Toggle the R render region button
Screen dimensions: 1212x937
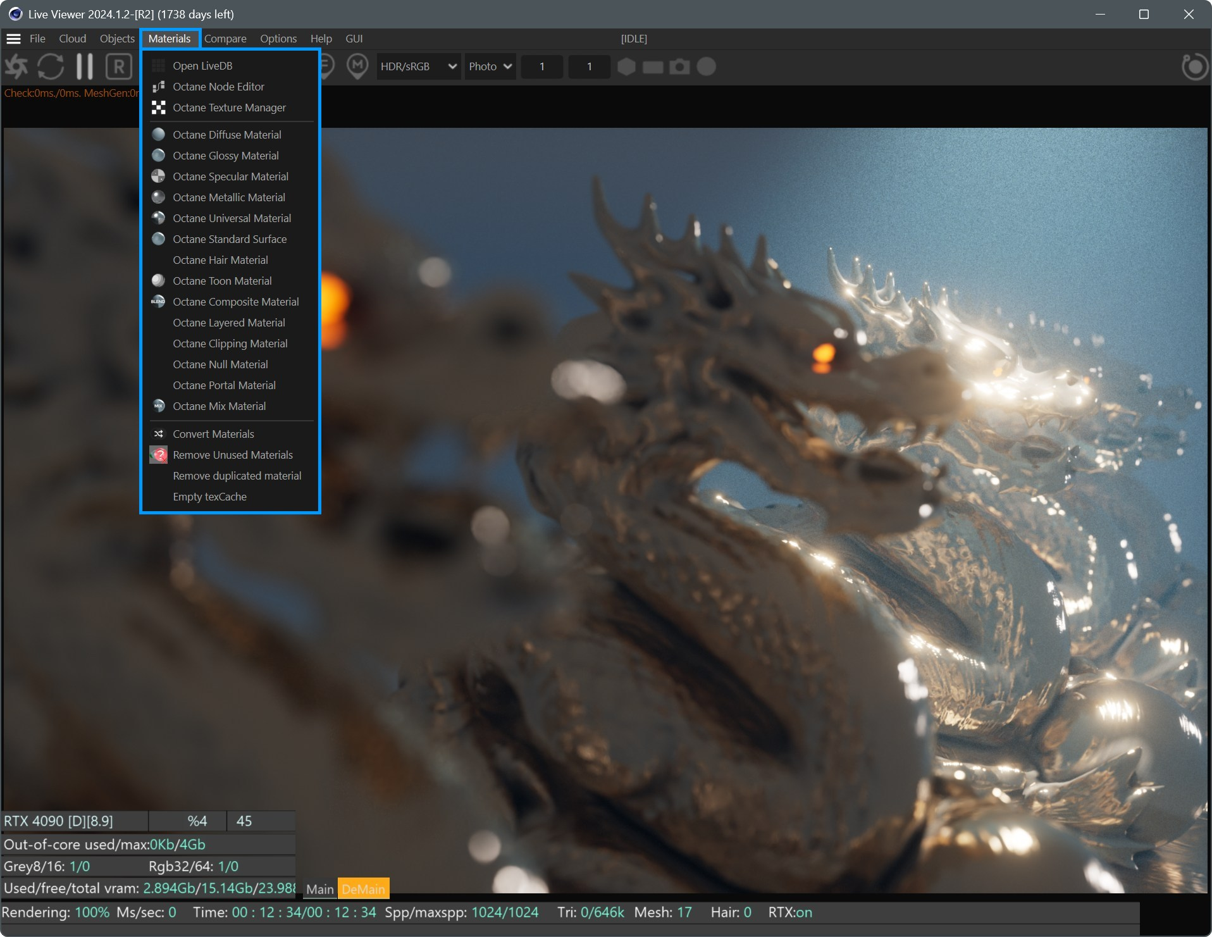[x=118, y=66]
